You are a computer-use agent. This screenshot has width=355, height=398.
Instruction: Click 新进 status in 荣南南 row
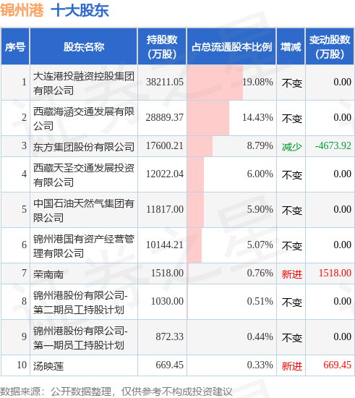point(292,274)
